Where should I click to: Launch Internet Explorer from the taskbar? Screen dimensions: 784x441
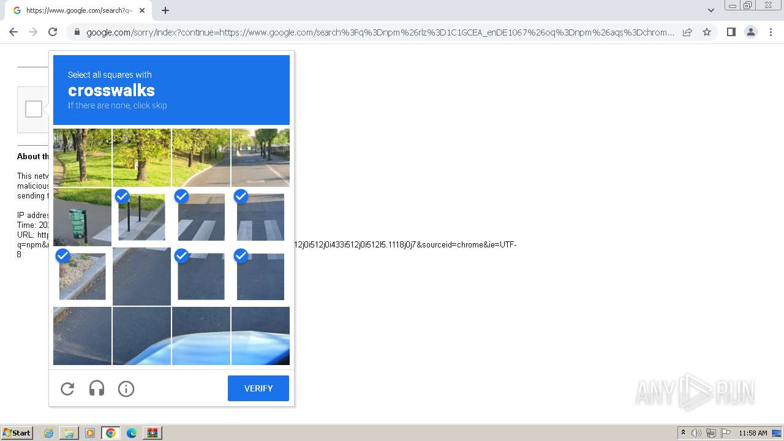pos(48,433)
